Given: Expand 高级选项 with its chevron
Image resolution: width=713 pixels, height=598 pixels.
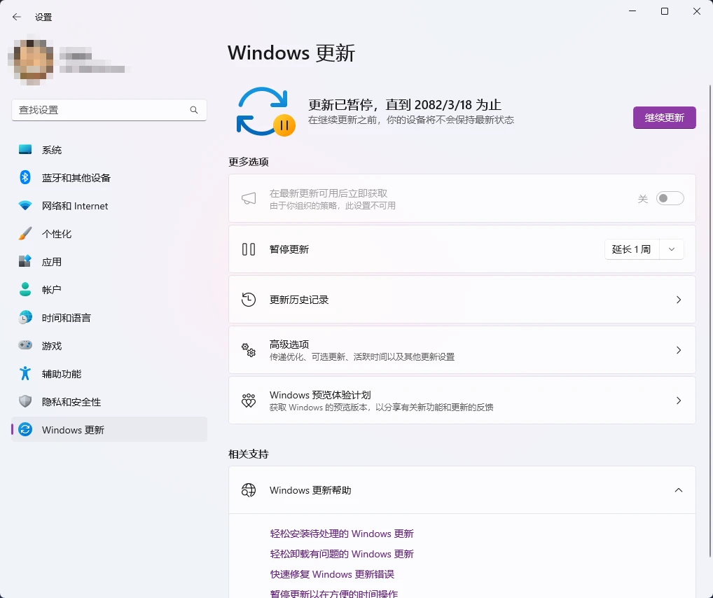Looking at the screenshot, I should pos(678,349).
